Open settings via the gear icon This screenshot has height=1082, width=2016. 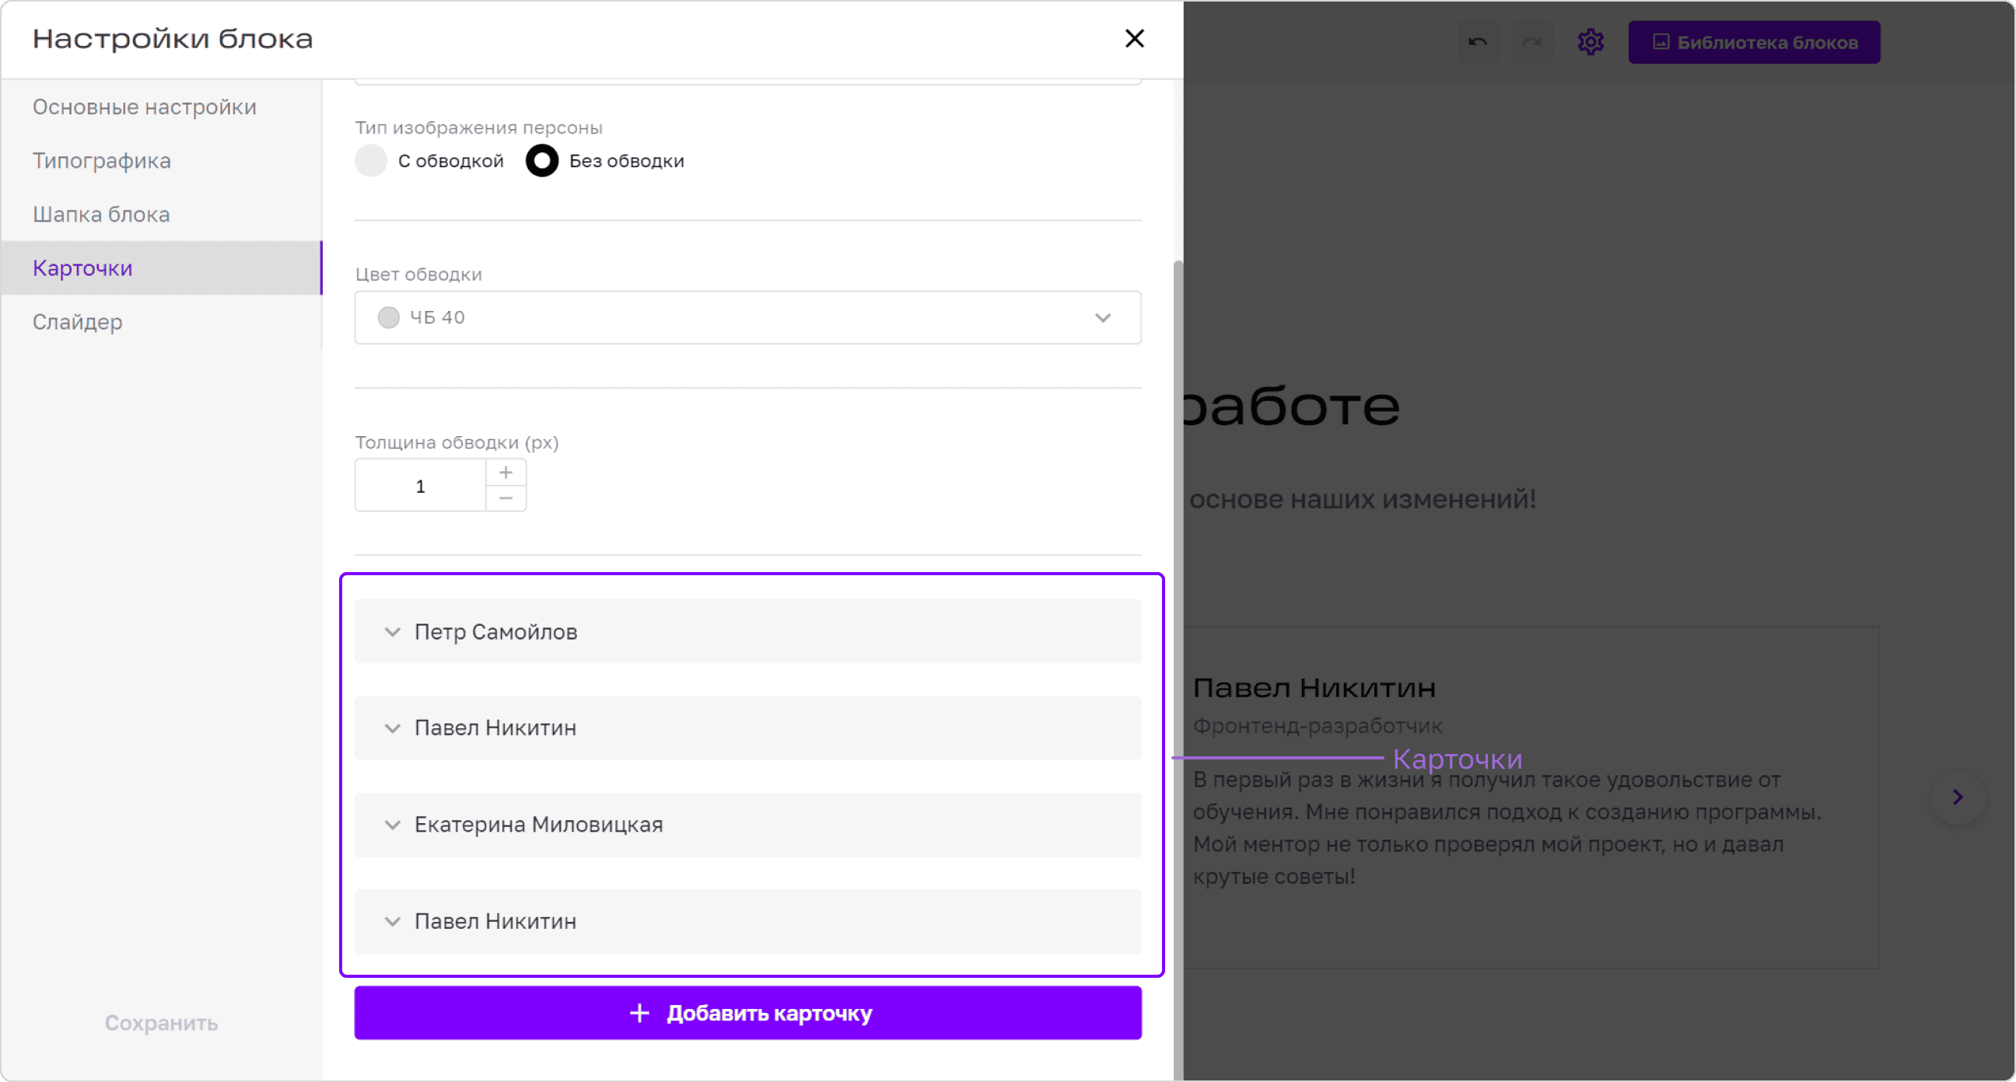tap(1591, 42)
